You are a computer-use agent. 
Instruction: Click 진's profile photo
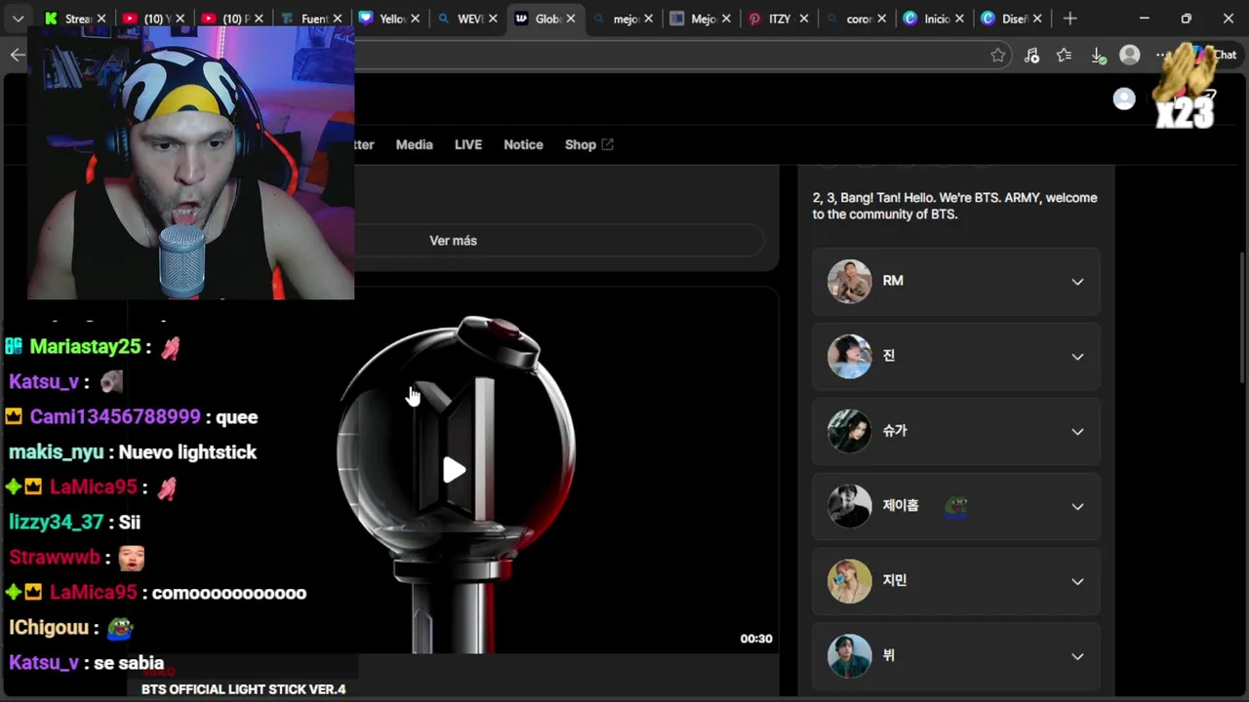849,356
